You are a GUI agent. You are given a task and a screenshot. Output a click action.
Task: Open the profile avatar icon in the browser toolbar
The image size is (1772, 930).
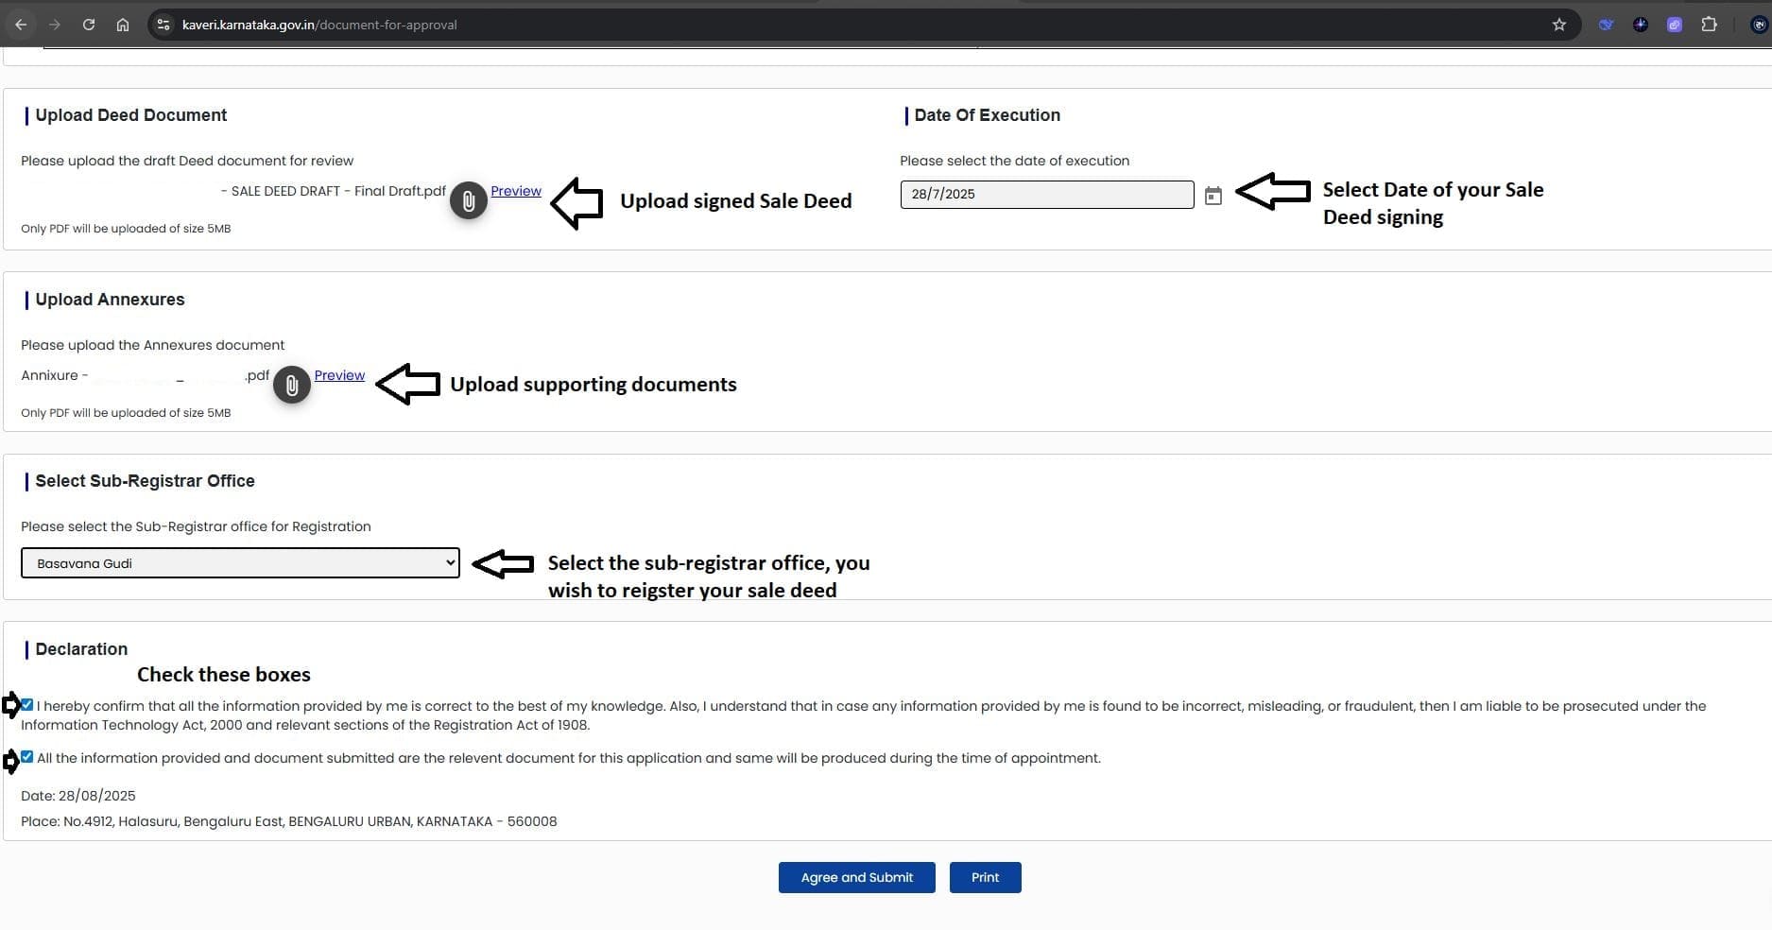click(1759, 25)
